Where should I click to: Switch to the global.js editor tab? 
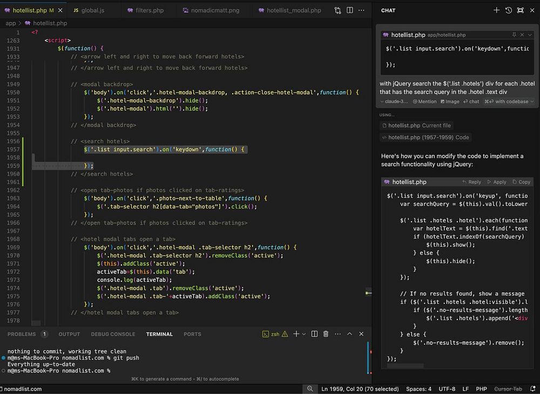click(89, 10)
